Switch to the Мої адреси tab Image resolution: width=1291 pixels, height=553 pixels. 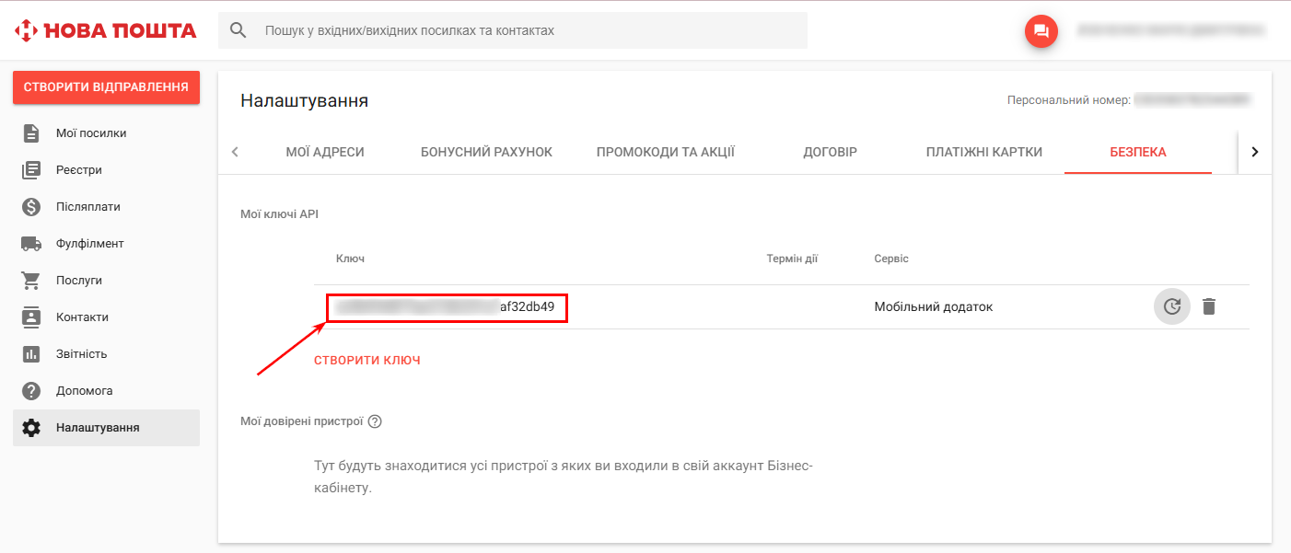325,152
